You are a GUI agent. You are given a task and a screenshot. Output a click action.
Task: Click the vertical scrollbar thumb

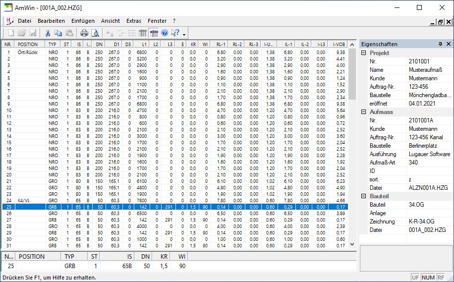(x=352, y=74)
